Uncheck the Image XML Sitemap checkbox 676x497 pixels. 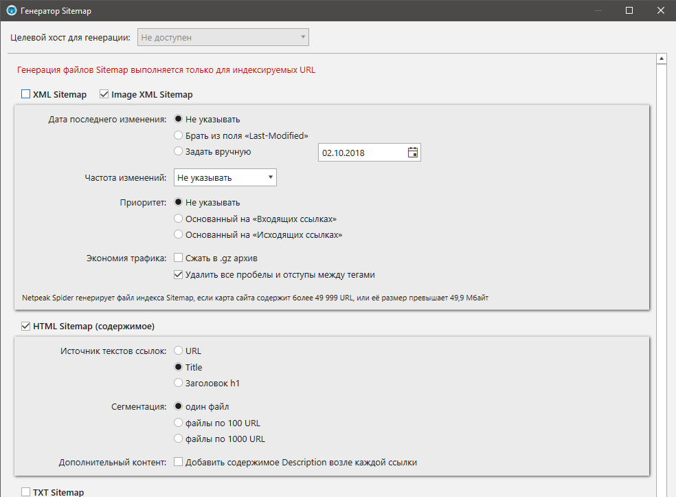click(x=104, y=94)
